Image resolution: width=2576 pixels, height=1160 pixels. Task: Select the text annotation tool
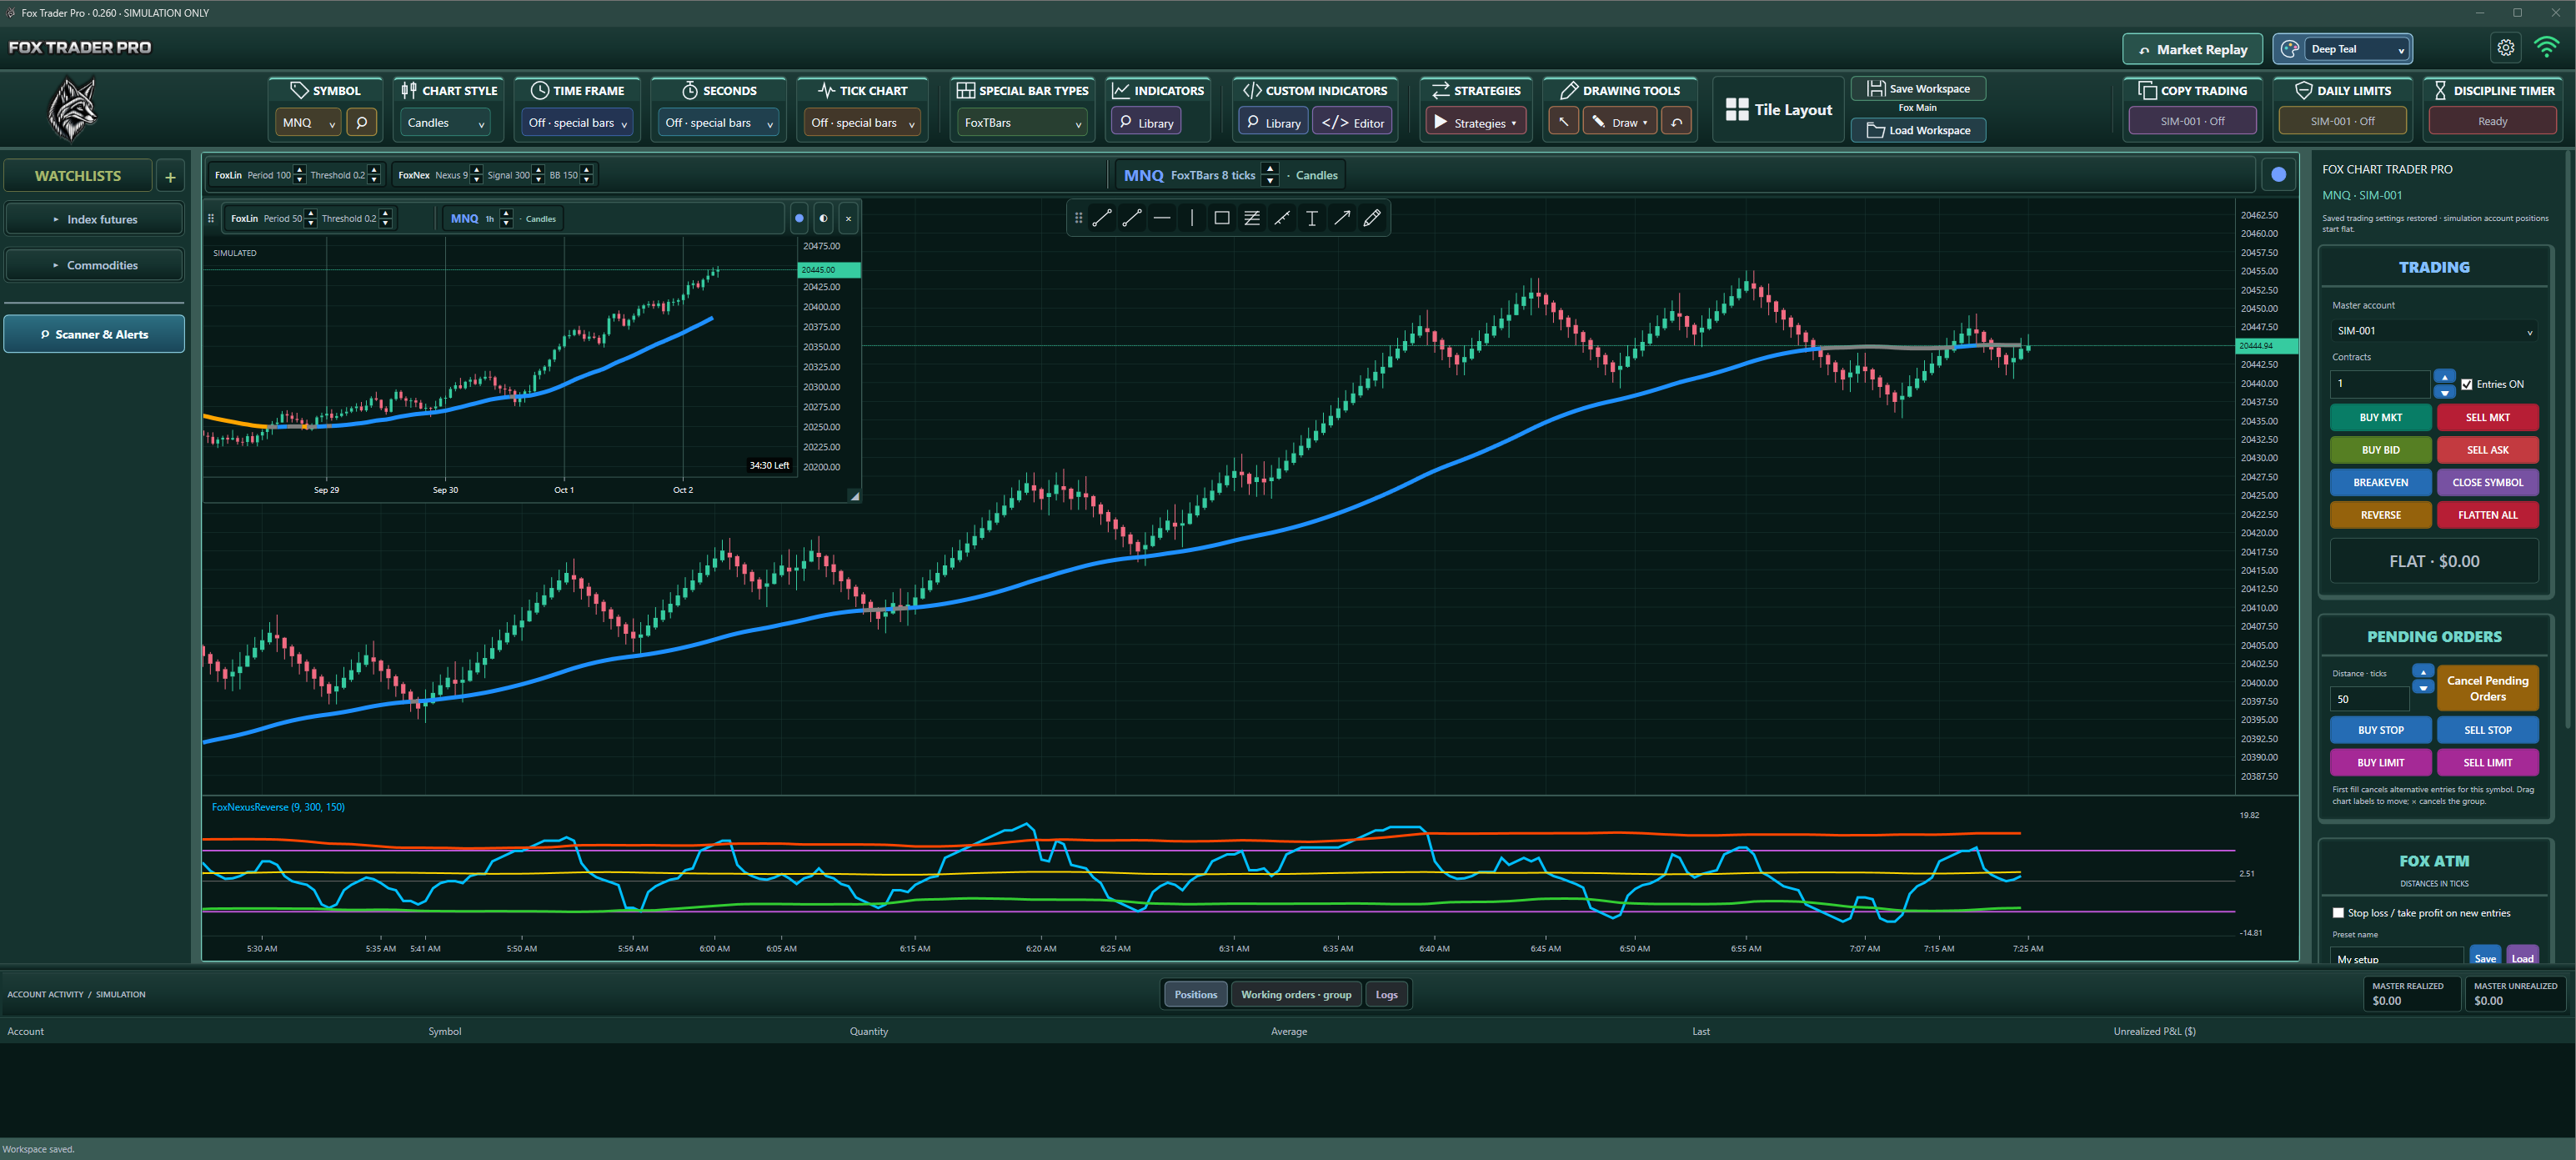click(1312, 218)
